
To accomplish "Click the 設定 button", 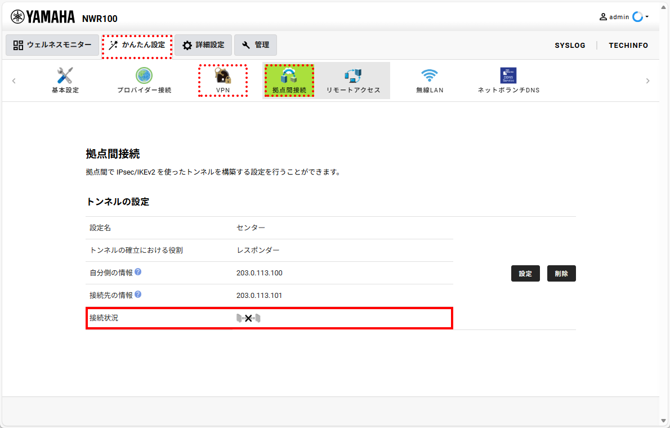I will tap(525, 274).
